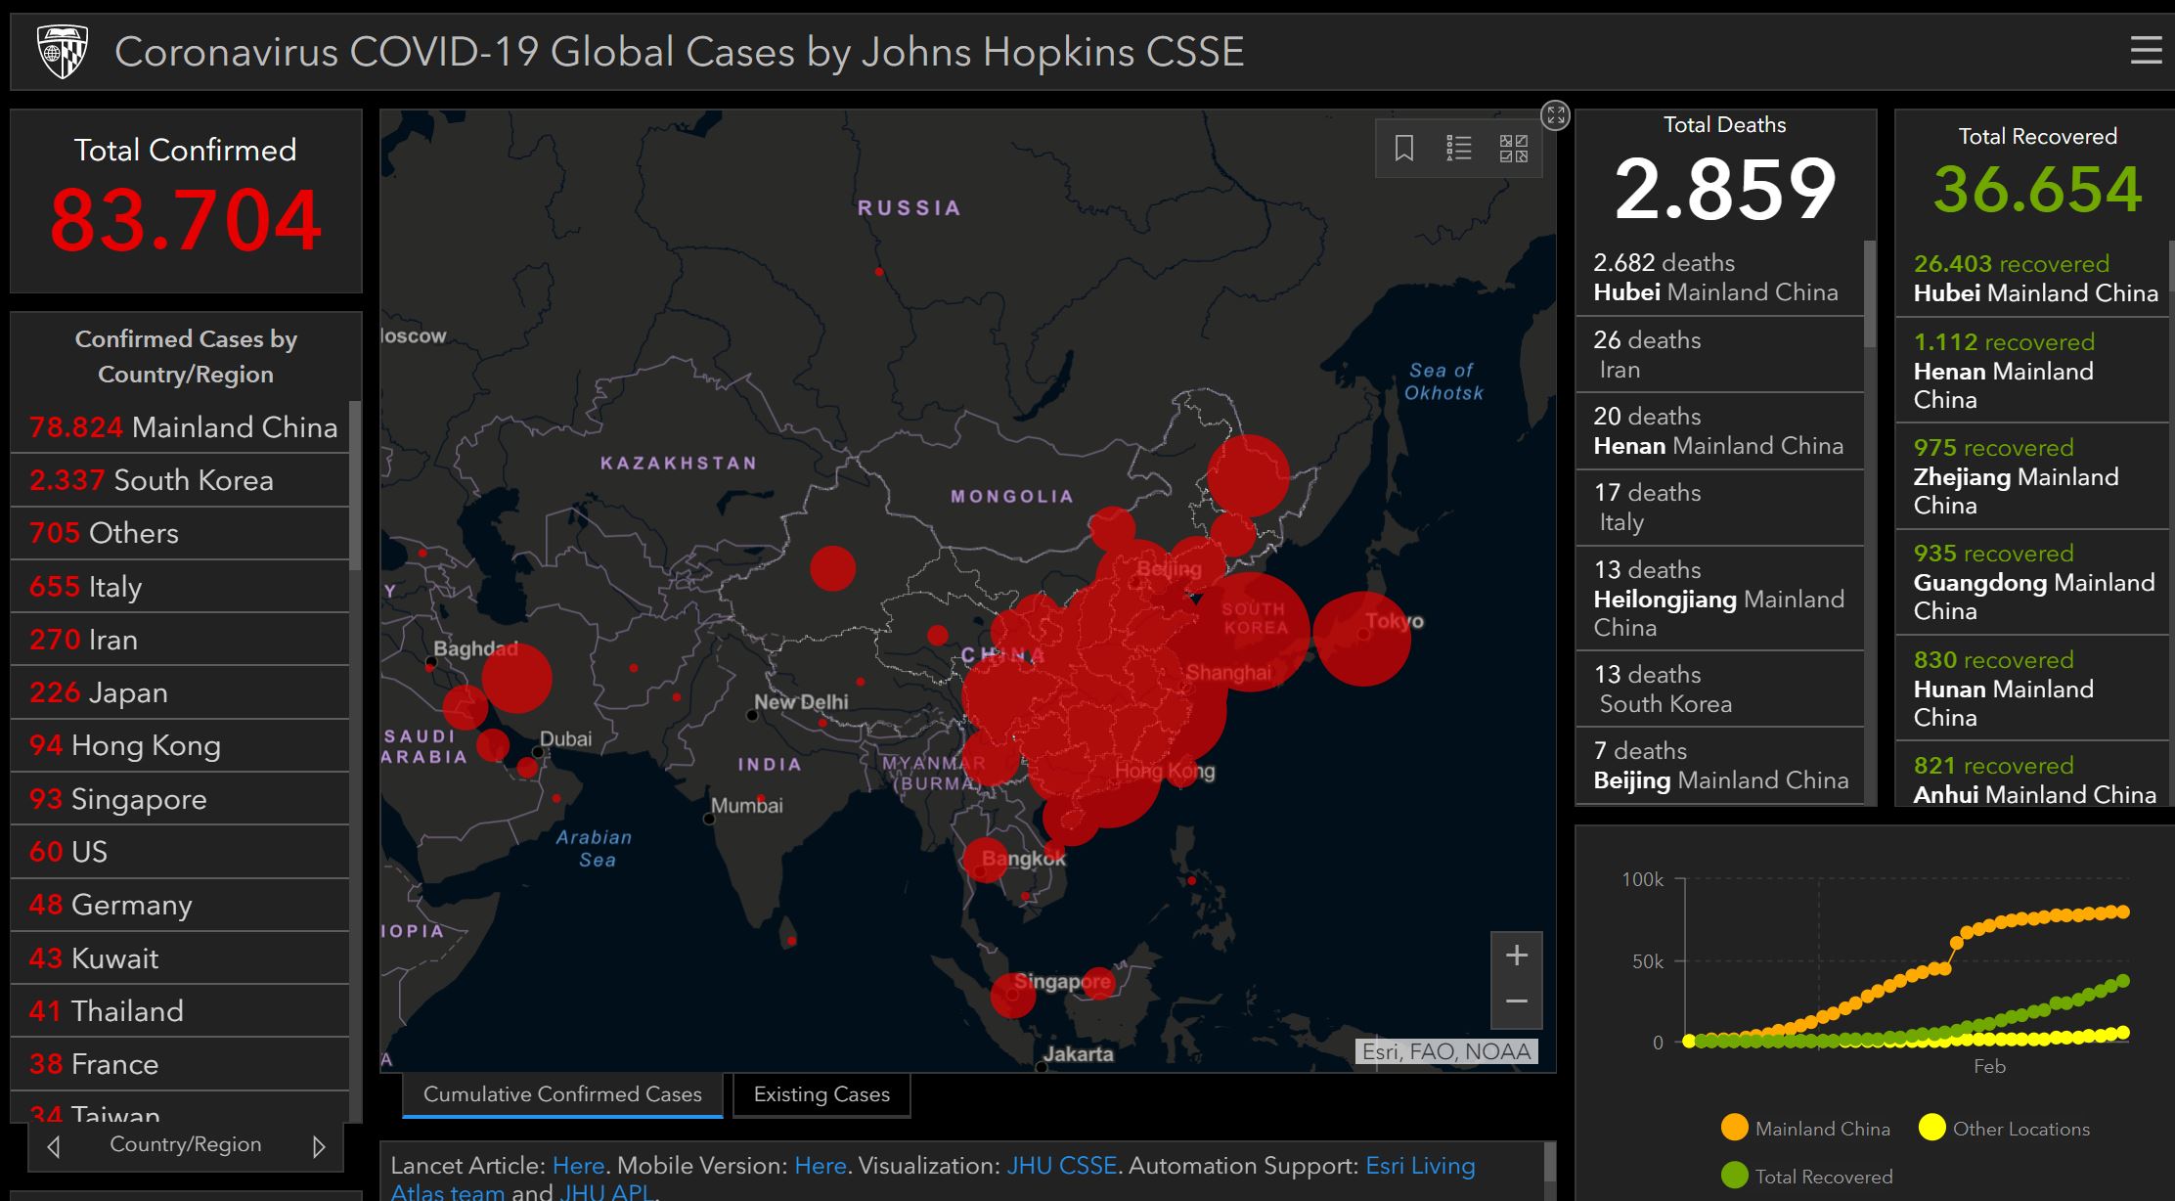Click the Total Confirmed 83.704 figure
The width and height of the screenshot is (2175, 1201).
(x=186, y=220)
